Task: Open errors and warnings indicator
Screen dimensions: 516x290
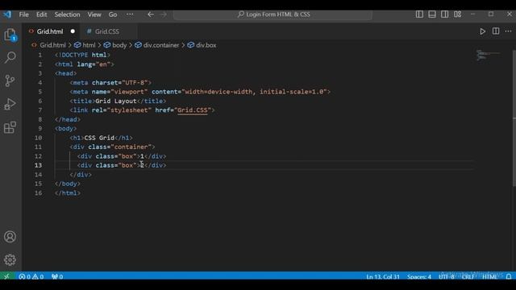Action: tap(31, 276)
